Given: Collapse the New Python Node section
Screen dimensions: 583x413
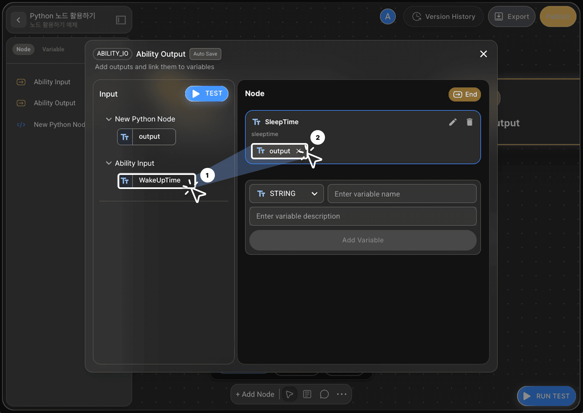Looking at the screenshot, I should pyautogui.click(x=109, y=119).
